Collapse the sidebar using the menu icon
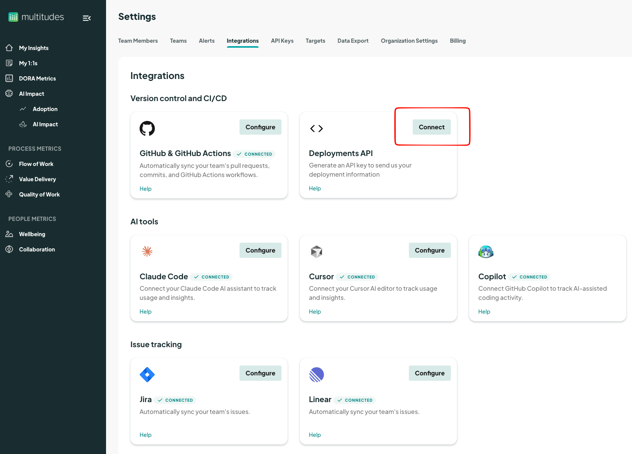This screenshot has height=454, width=632. tap(87, 18)
